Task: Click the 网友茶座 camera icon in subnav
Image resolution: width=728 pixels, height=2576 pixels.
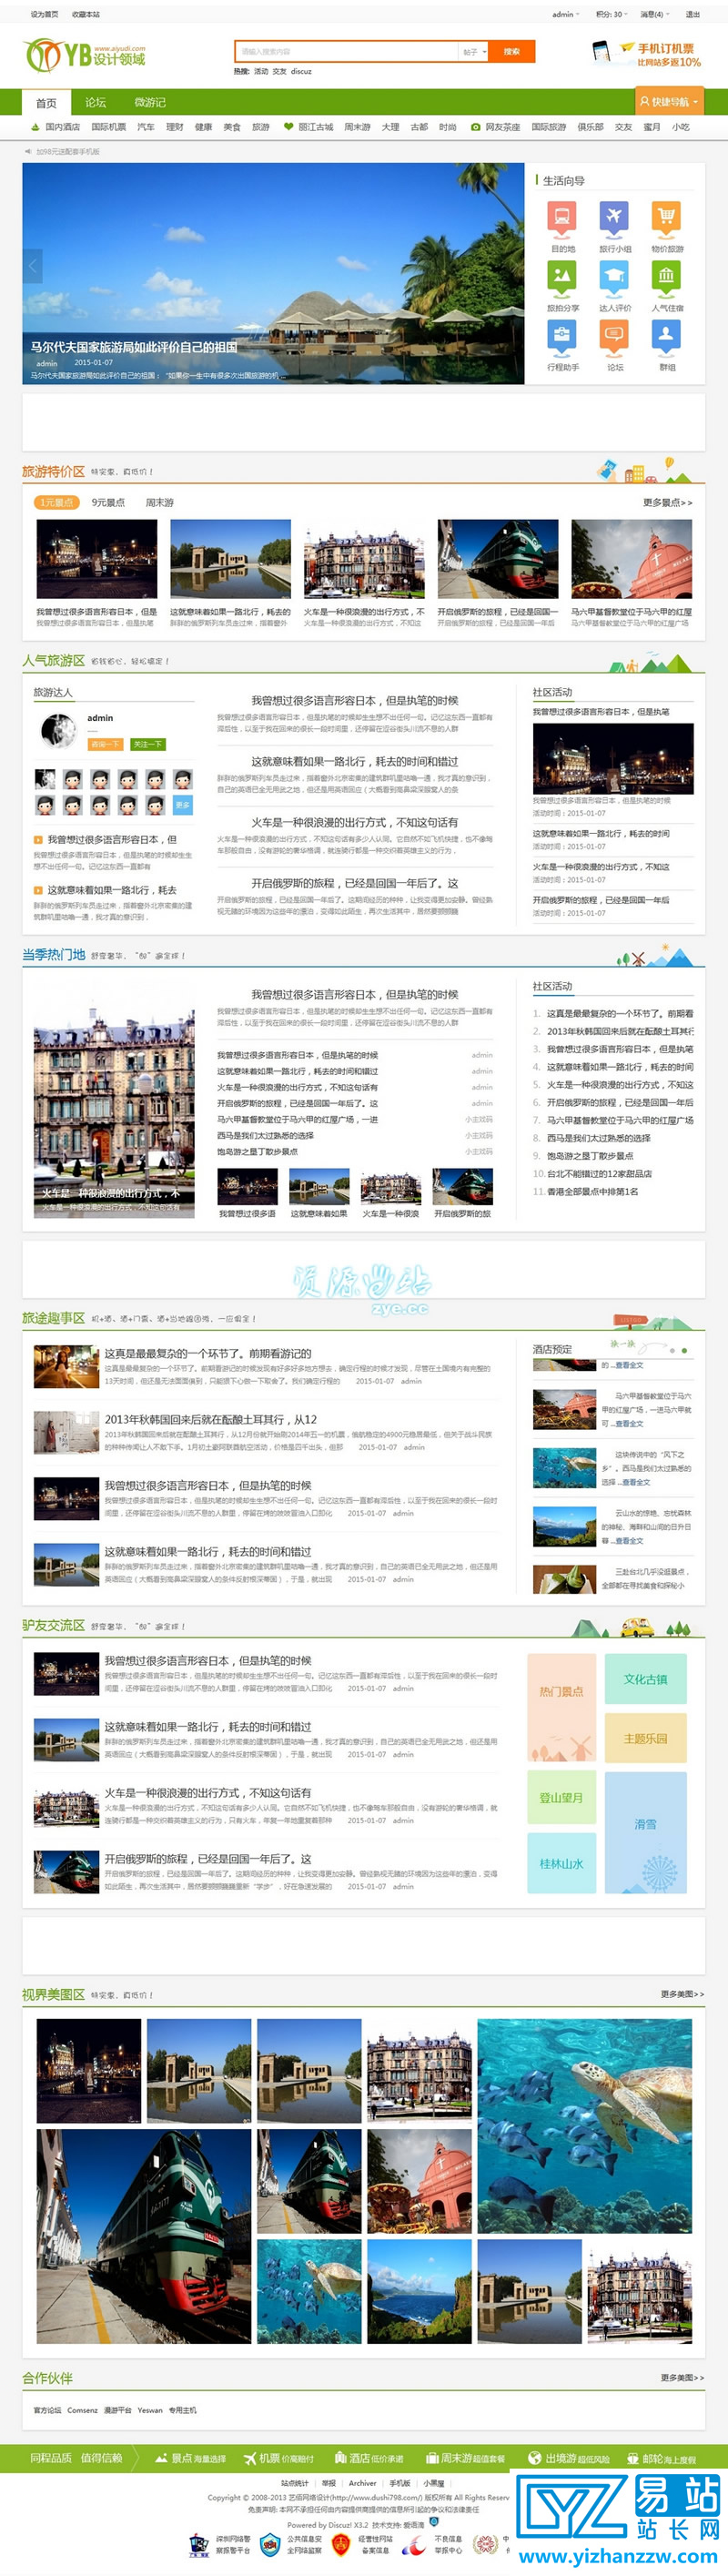Action: click(x=476, y=127)
